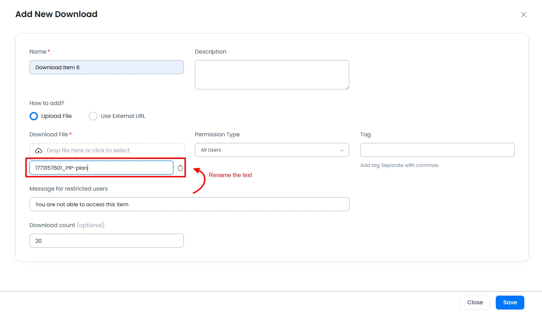Focus the Name field containing Download Item 6

point(106,67)
